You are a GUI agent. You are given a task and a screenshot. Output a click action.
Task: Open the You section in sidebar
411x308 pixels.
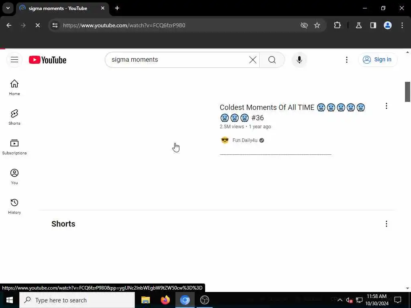(14, 176)
